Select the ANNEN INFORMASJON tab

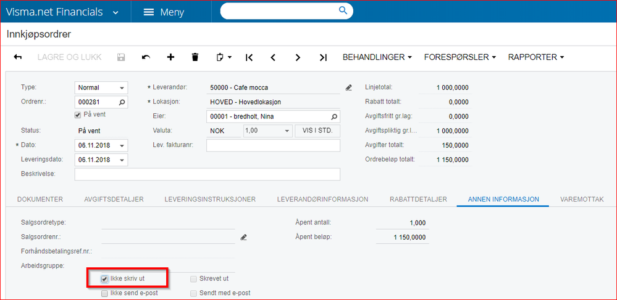503,200
